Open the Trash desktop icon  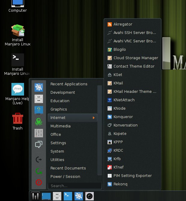(x=17, y=119)
